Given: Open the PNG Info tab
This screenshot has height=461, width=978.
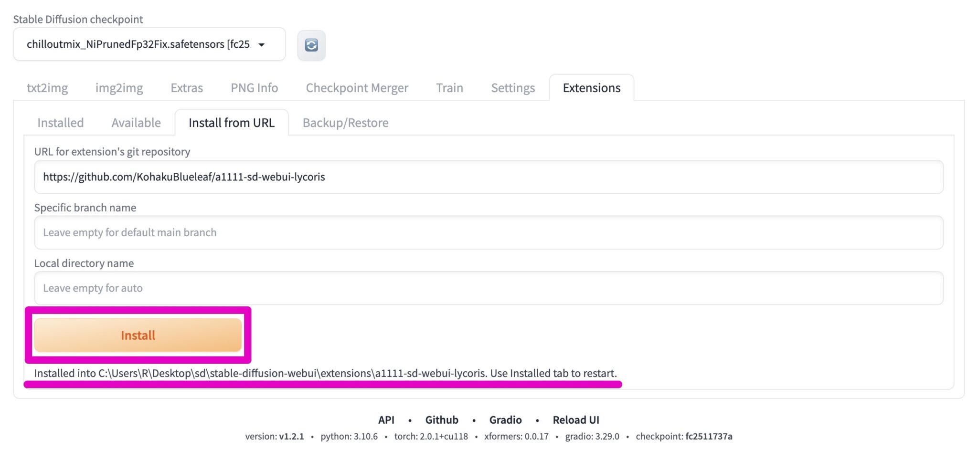Looking at the screenshot, I should (x=254, y=88).
